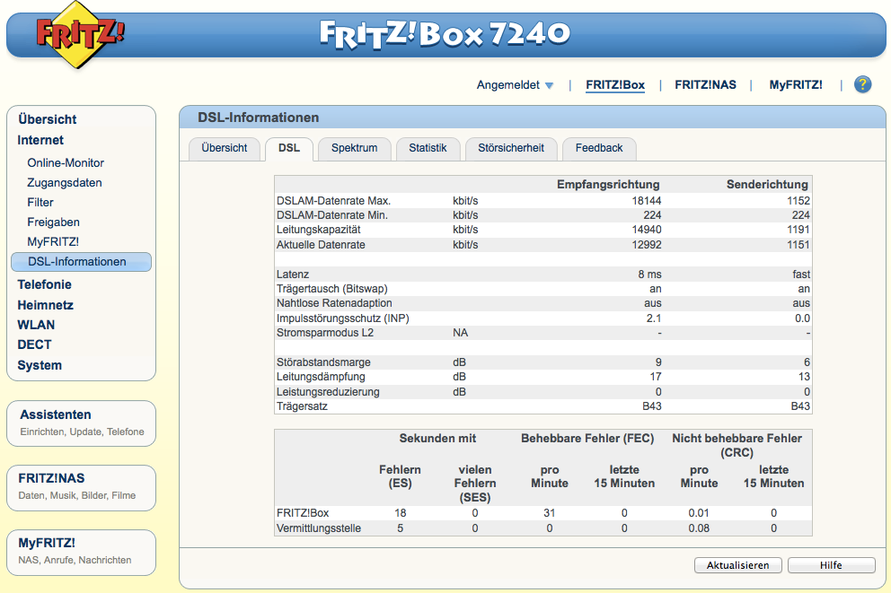Open the MyFRITZ! sidebar panel
The height and width of the screenshot is (593, 891).
click(x=81, y=552)
